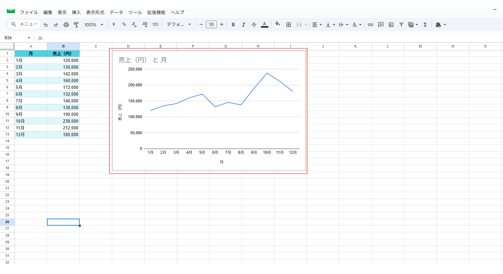Select the cell containing 12月
The width and height of the screenshot is (503, 274).
(31, 134)
